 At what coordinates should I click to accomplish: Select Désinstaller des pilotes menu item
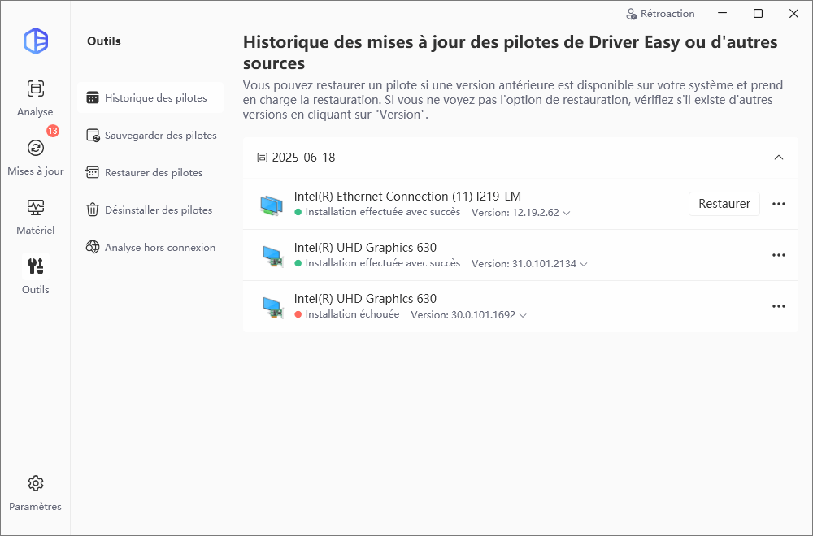tap(150, 210)
